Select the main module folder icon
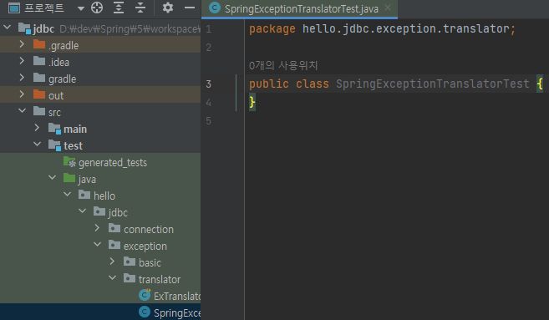Viewport: 549px width, 320px height. click(54, 129)
